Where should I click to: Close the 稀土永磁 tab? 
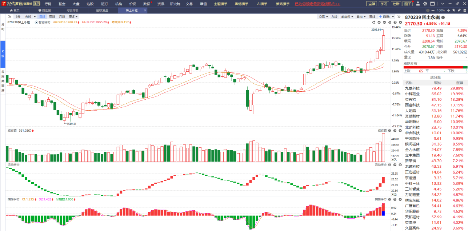pyautogui.click(x=145, y=10)
